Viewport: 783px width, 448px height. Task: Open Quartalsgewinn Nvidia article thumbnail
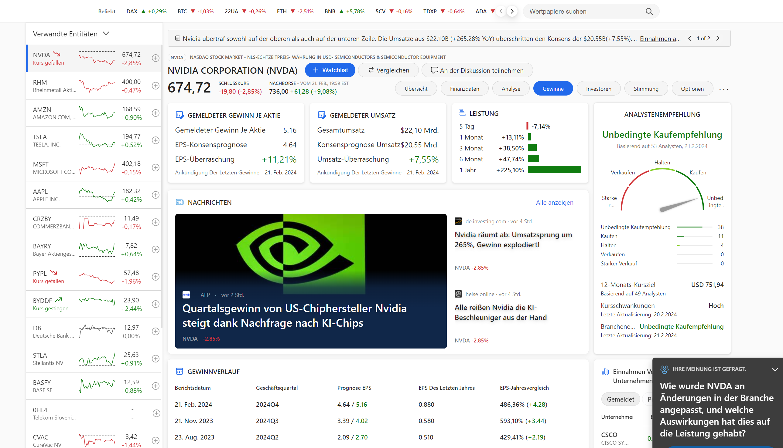(x=311, y=281)
